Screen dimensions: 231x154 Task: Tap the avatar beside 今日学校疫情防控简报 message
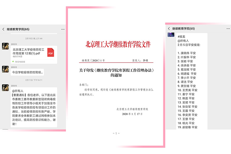pos(6,69)
